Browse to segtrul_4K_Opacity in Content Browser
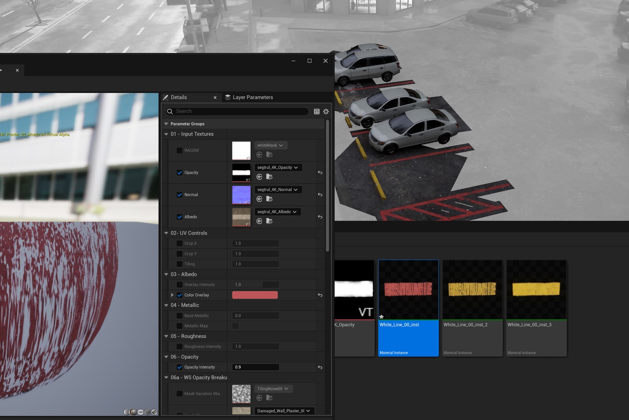The width and height of the screenshot is (629, 420). click(x=270, y=177)
